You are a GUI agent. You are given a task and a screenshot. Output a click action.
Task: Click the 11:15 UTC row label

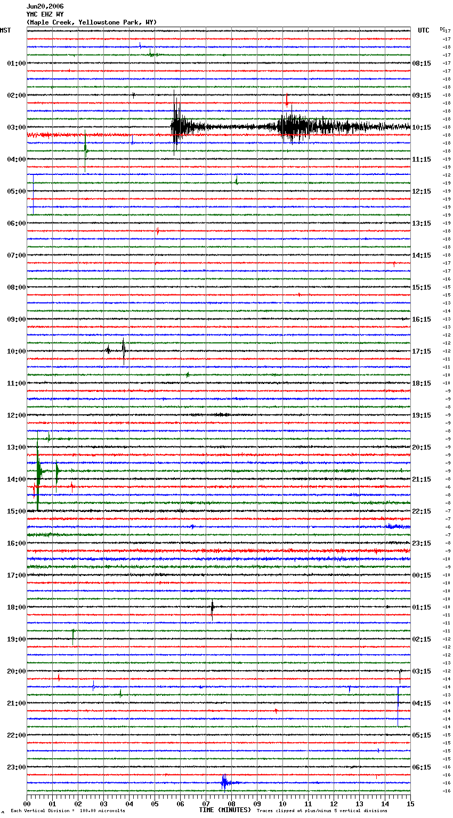(422, 159)
